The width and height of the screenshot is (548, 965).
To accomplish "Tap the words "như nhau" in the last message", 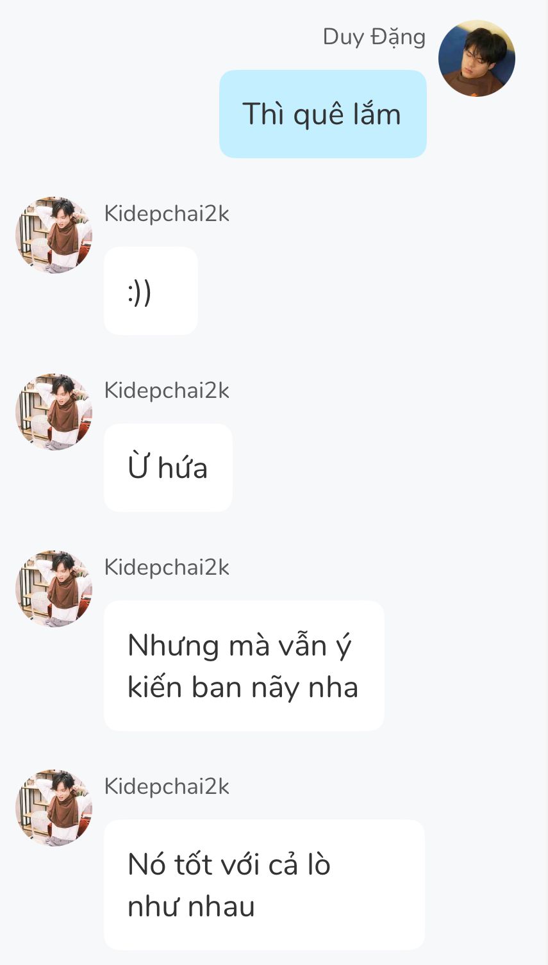I will [x=191, y=907].
